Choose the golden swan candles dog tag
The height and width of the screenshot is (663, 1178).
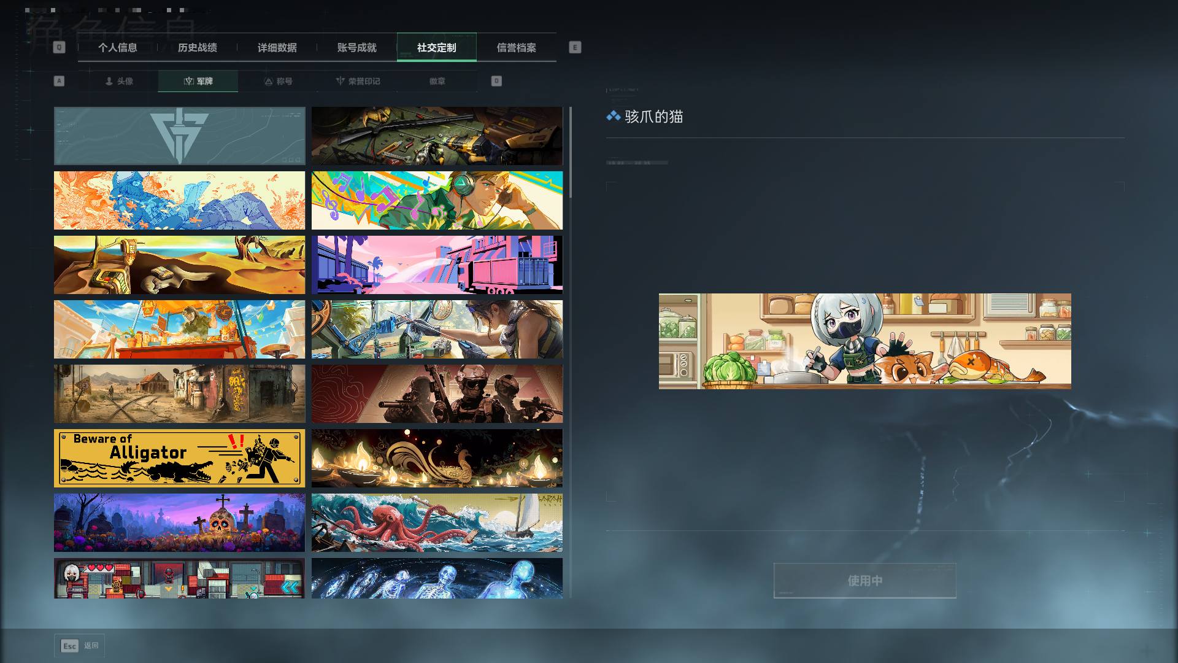click(x=437, y=458)
